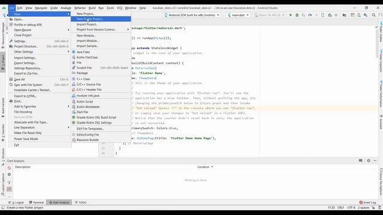383x215 pixels.
Task: Choose Package in New submenu
Action: pos(101,73)
